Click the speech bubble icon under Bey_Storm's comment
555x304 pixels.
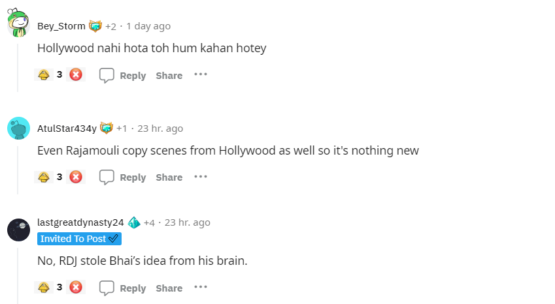coord(107,75)
